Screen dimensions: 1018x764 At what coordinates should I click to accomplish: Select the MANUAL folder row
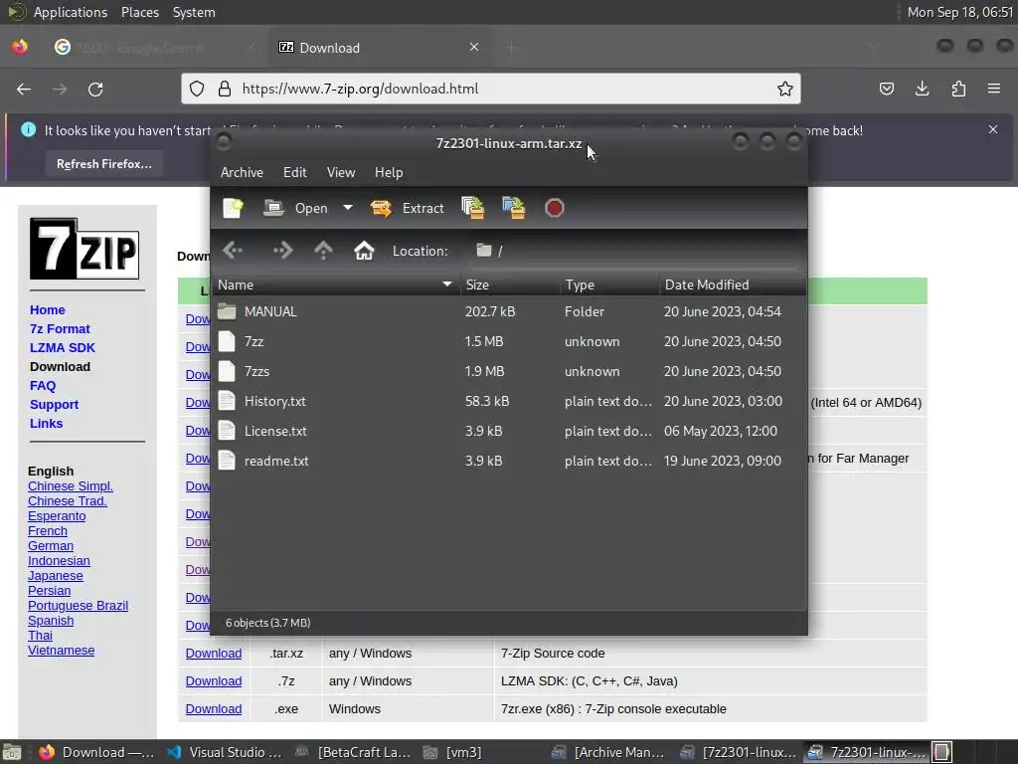[509, 311]
